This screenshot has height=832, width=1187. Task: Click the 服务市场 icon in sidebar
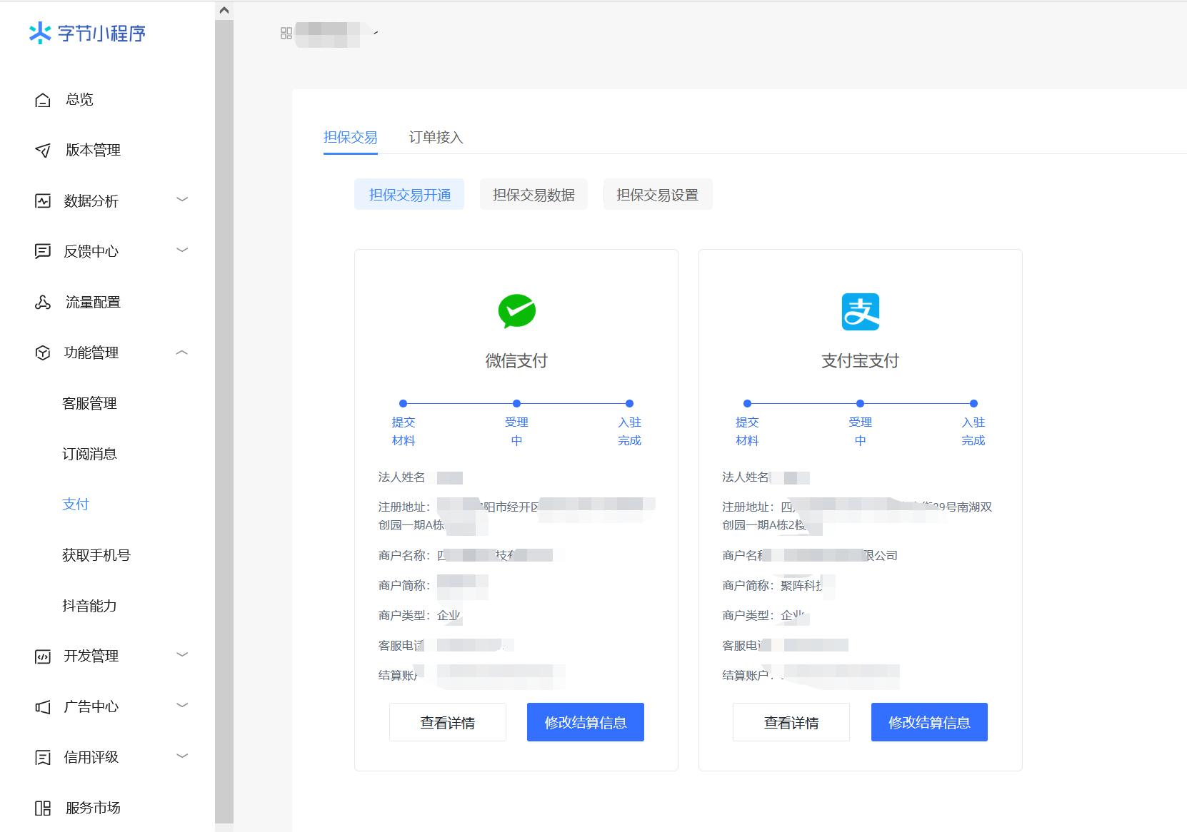click(43, 808)
